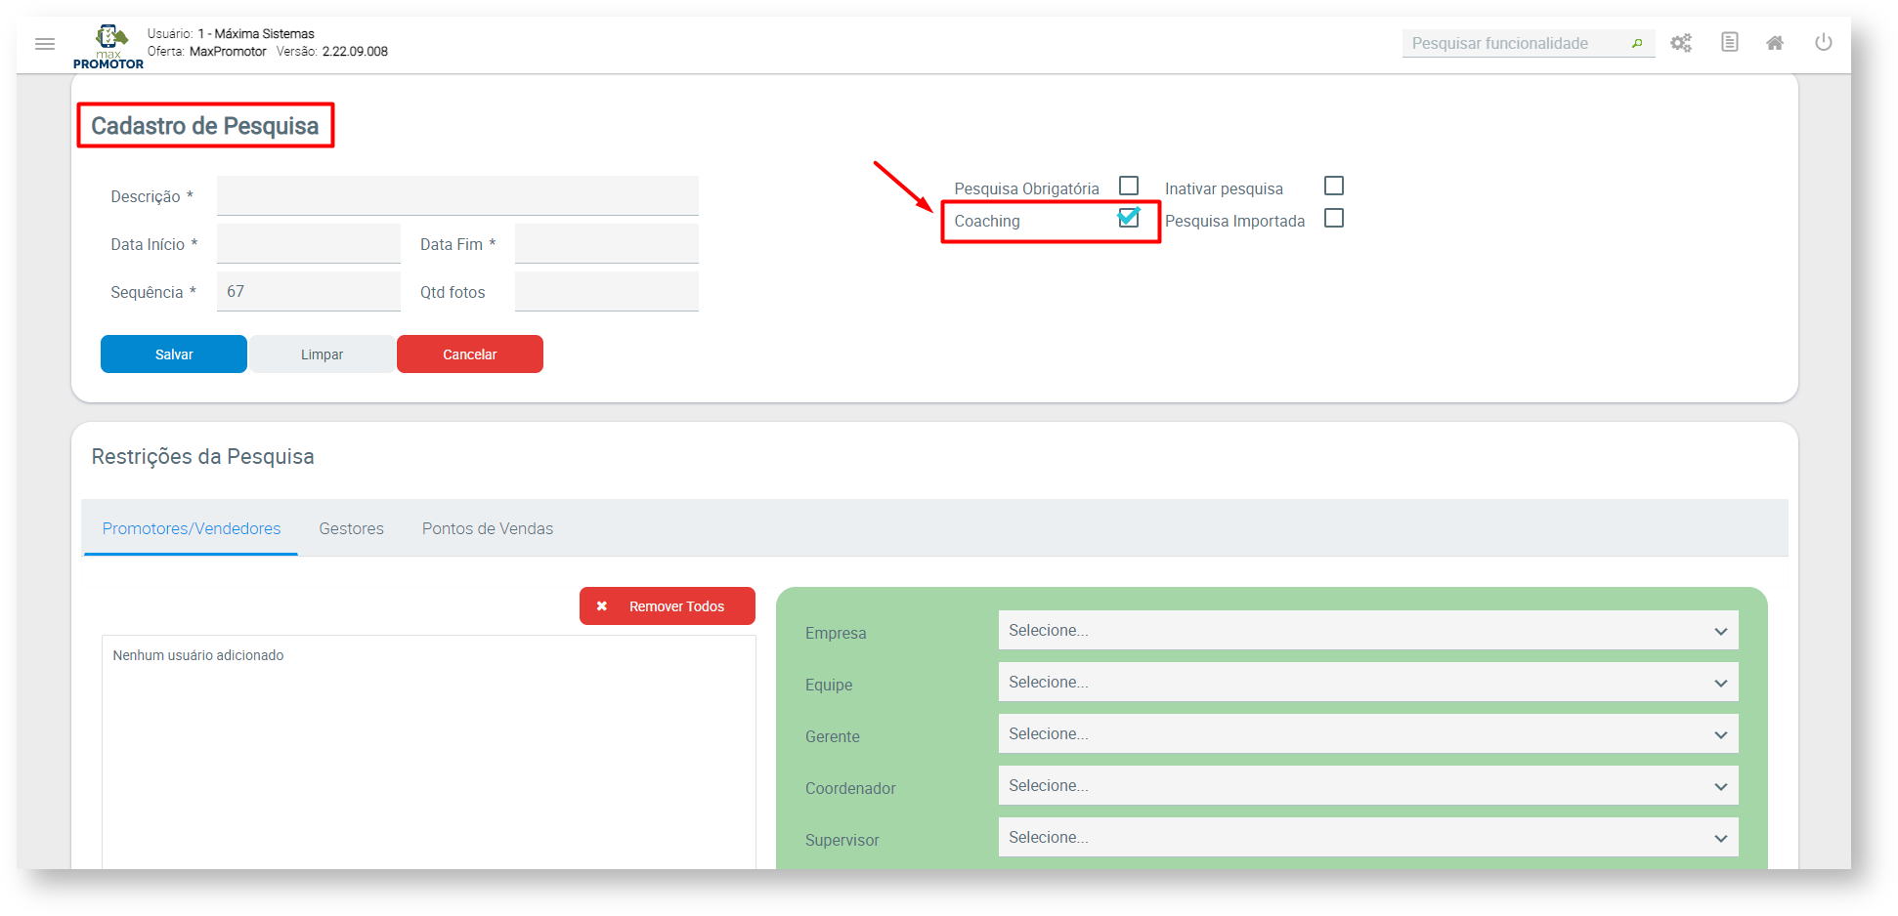Image resolution: width=1898 pixels, height=916 pixels.
Task: Click the 'Nenhum usuário adicionado' text
Action: coord(198,655)
